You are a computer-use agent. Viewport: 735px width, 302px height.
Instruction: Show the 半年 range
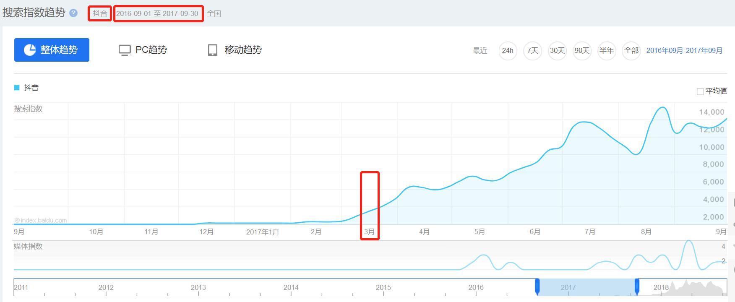(607, 50)
